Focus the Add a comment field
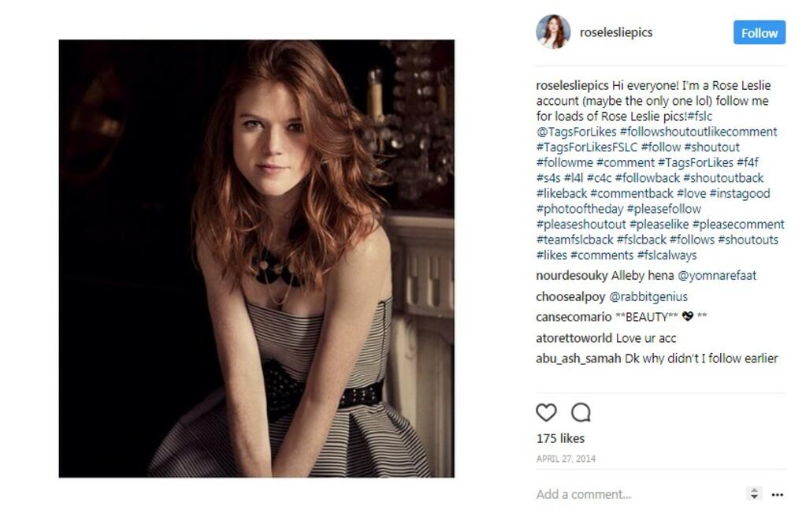This screenshot has width=806, height=517. pyautogui.click(x=637, y=494)
